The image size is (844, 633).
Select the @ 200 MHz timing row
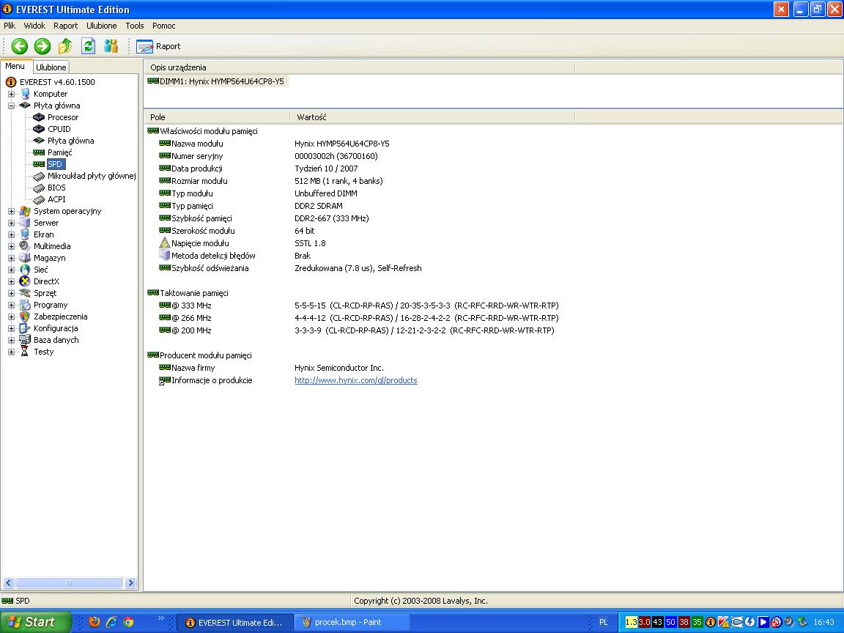click(x=191, y=330)
